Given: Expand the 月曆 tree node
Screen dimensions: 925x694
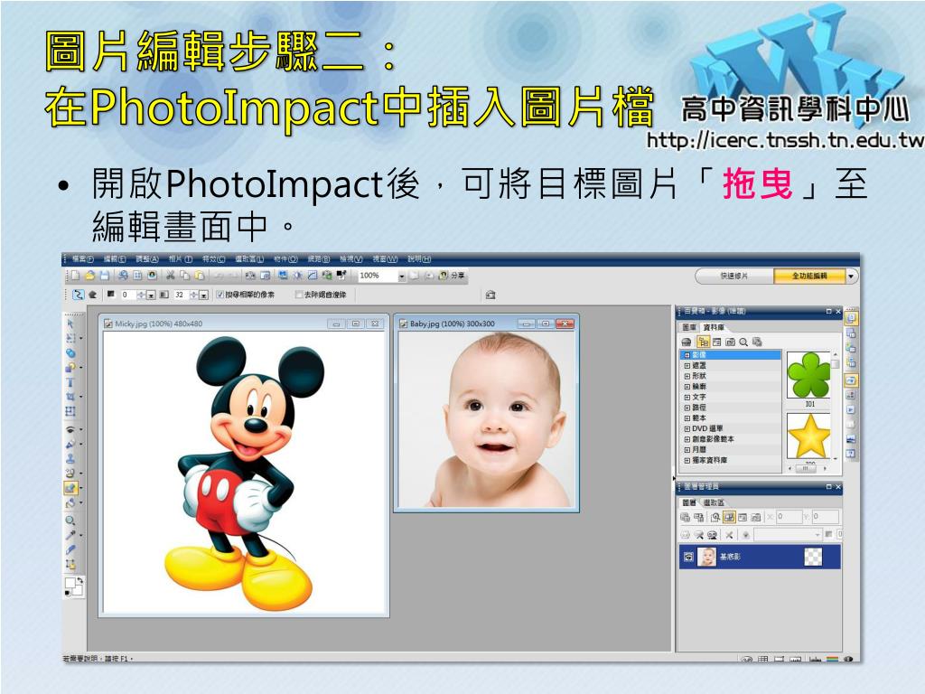Looking at the screenshot, I should click(x=687, y=450).
